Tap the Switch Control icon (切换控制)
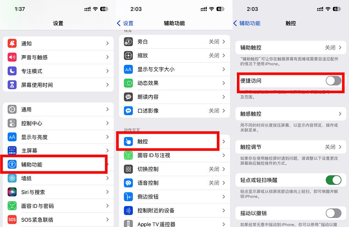349x227 pixels. (x=128, y=169)
